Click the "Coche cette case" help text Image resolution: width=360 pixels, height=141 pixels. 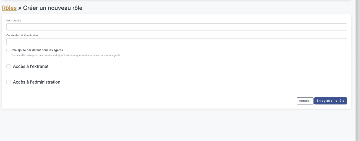[65, 55]
